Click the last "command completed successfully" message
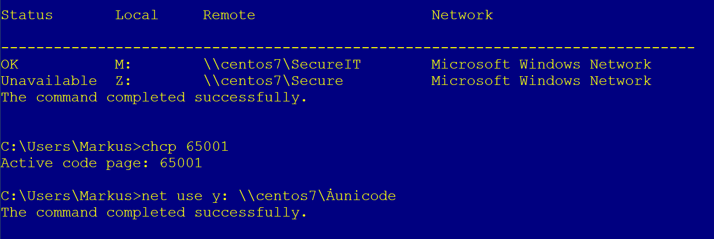This screenshot has width=714, height=239. 154,213
